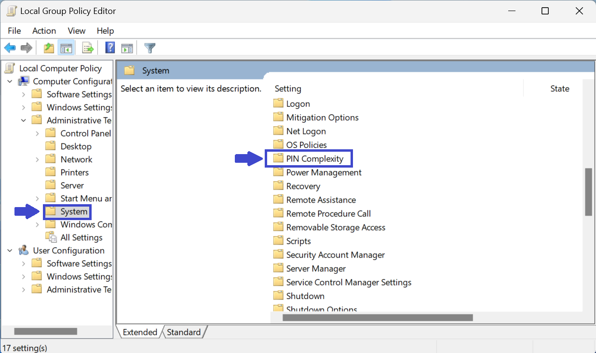Click the Up One Level folder icon
This screenshot has width=596, height=353.
[49, 48]
